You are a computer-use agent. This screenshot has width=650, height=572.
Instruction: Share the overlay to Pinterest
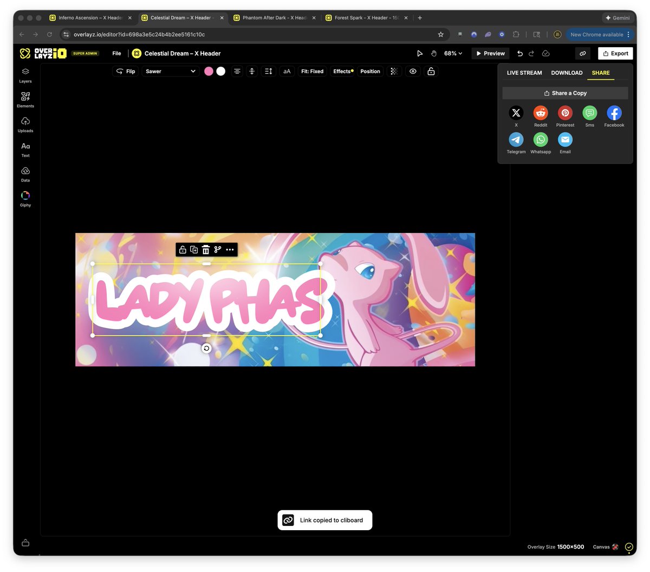[x=565, y=113]
